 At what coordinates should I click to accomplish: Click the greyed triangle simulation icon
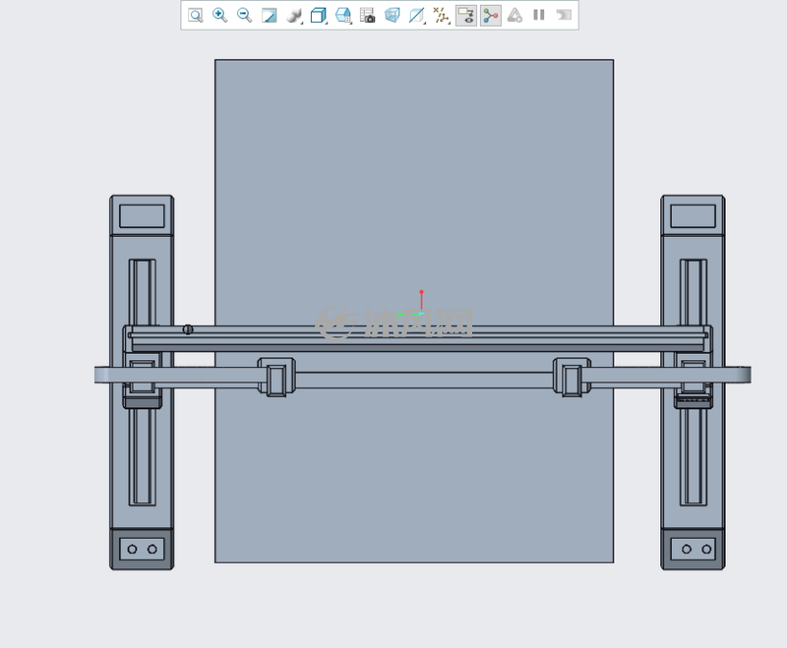(x=514, y=15)
